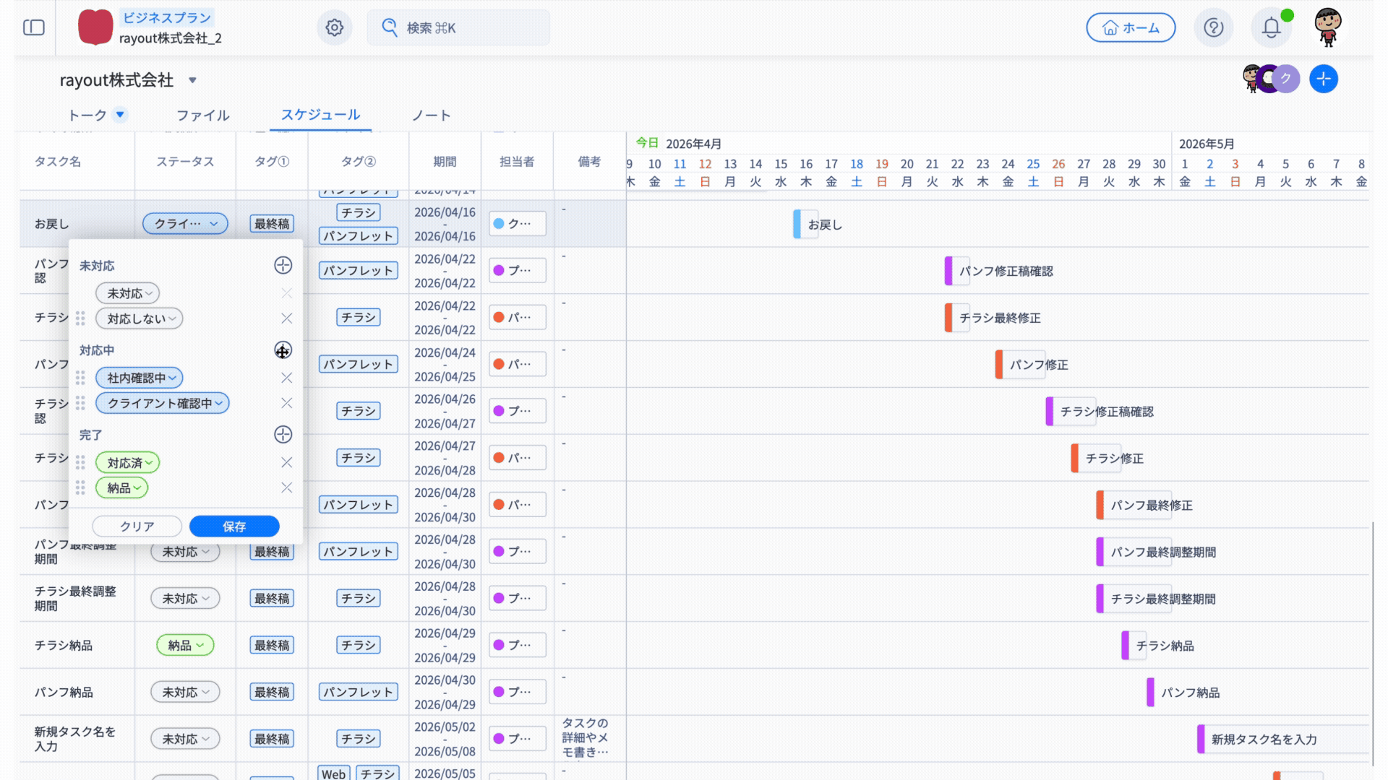The height and width of the screenshot is (780, 1388).
Task: Click the クリア clear button
Action: click(x=137, y=526)
